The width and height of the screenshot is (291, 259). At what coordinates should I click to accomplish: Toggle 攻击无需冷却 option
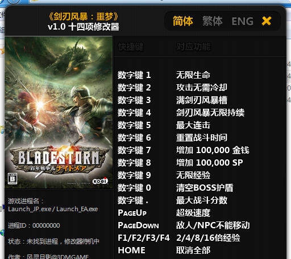[x=202, y=88]
